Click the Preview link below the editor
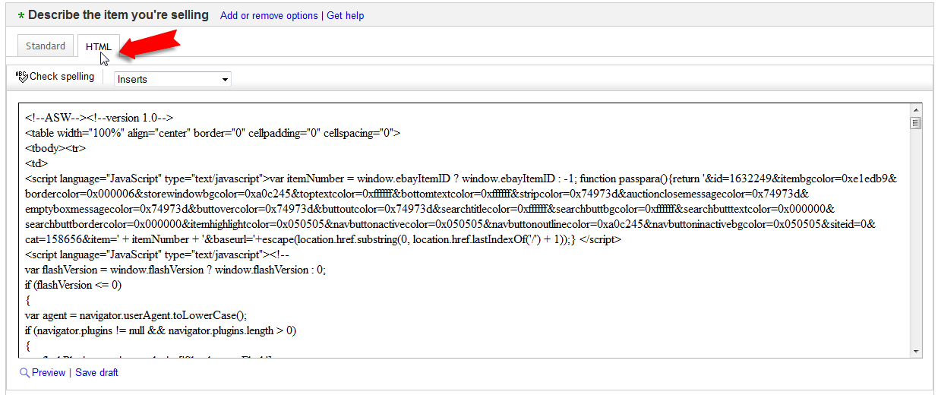The width and height of the screenshot is (938, 395). click(x=49, y=373)
